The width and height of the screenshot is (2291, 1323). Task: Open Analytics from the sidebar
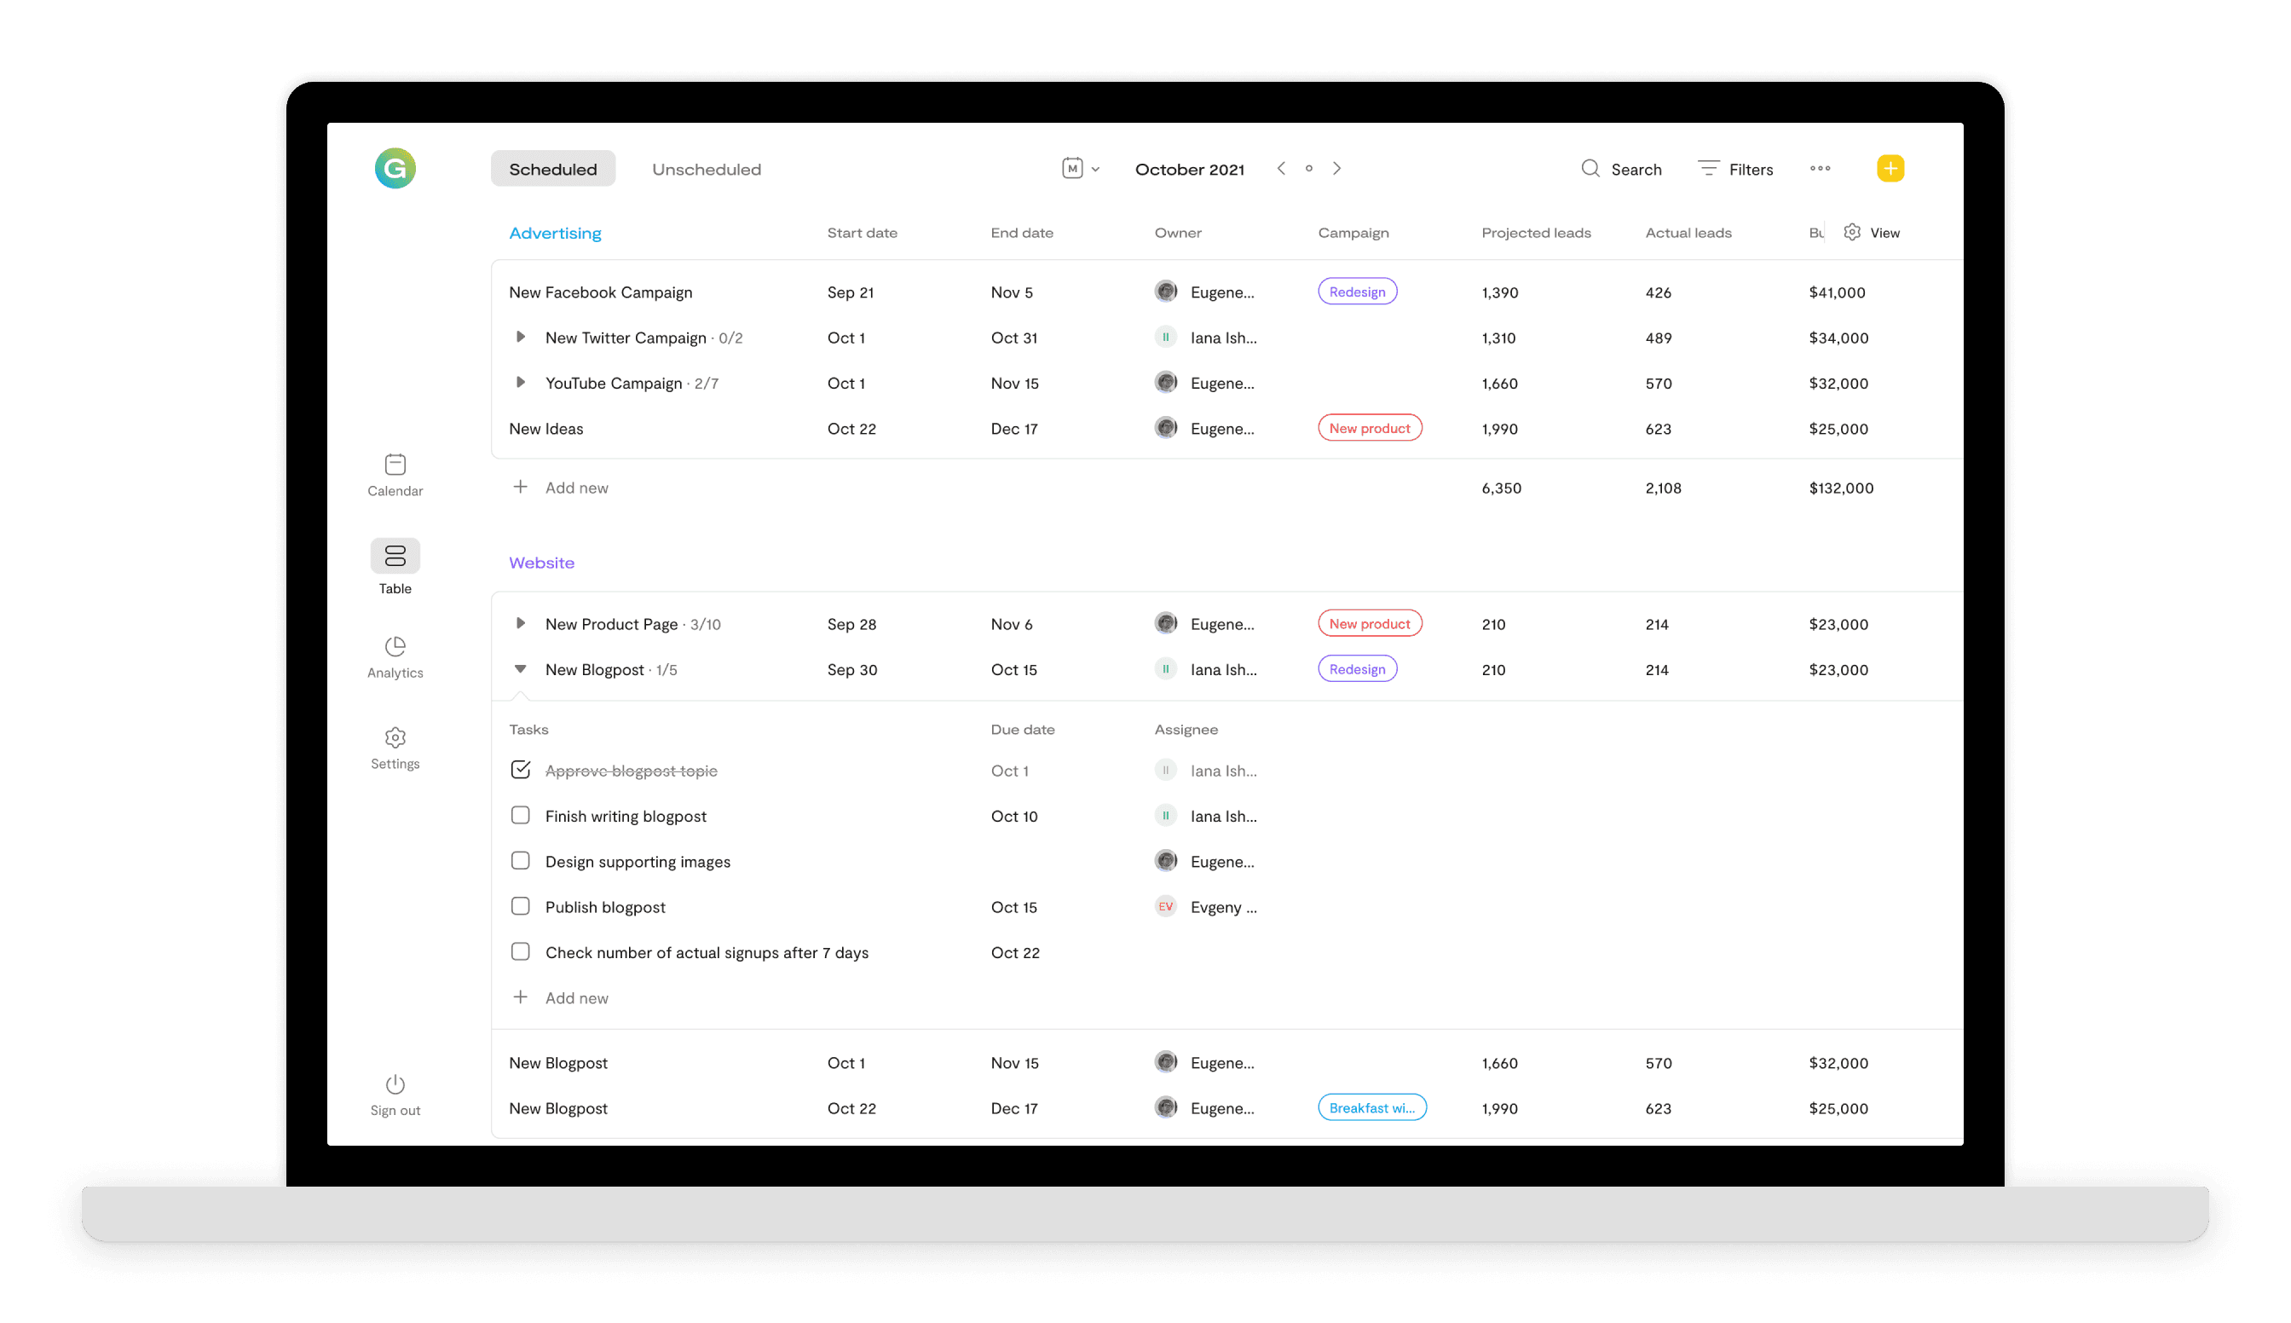(395, 656)
